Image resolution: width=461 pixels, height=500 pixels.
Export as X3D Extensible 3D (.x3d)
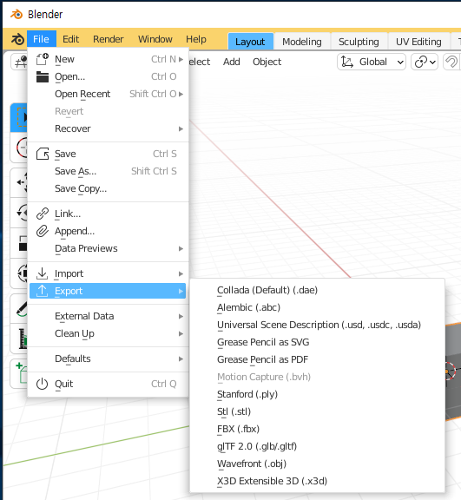317,481
